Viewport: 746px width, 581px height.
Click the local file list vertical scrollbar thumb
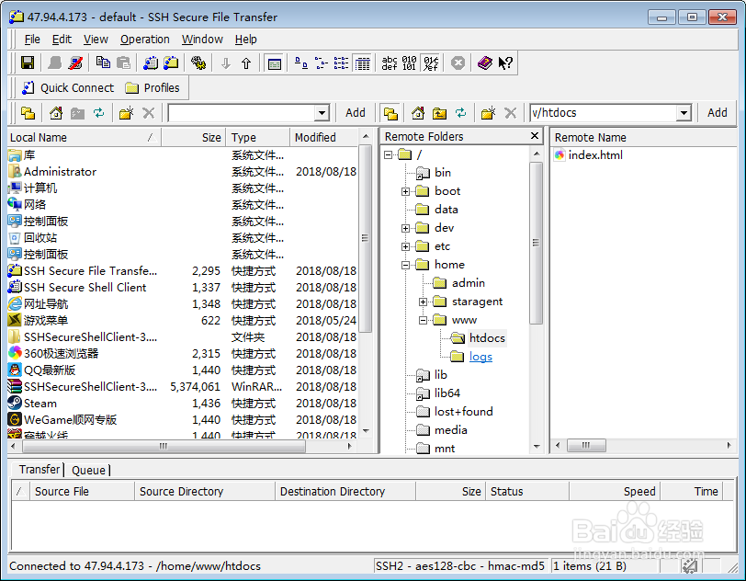click(x=365, y=238)
